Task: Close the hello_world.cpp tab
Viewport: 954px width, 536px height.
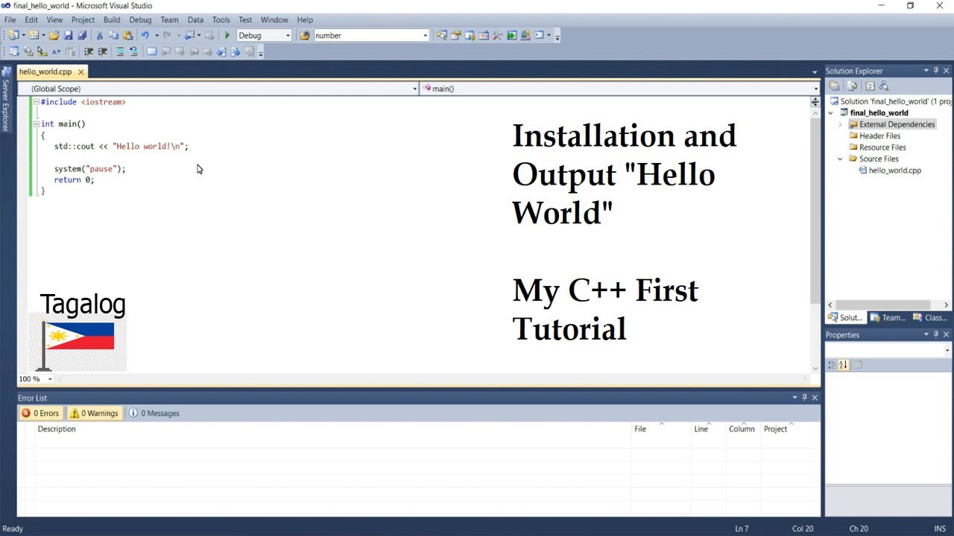Action: coord(80,71)
